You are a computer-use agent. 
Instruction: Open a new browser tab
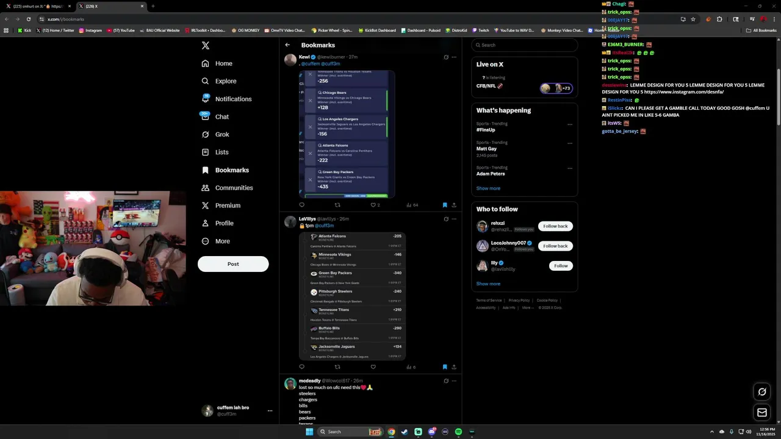(x=153, y=6)
